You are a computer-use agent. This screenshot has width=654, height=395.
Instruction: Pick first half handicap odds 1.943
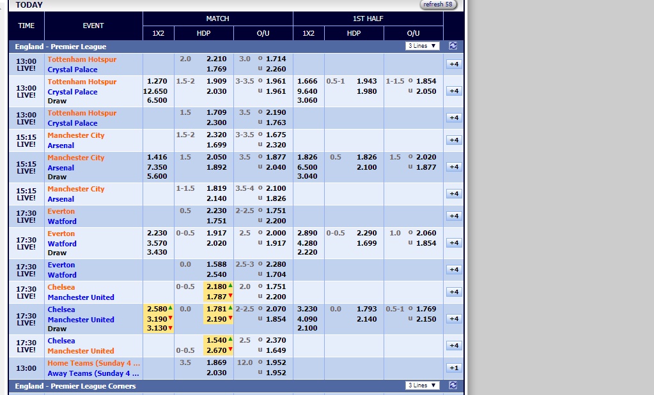point(366,81)
